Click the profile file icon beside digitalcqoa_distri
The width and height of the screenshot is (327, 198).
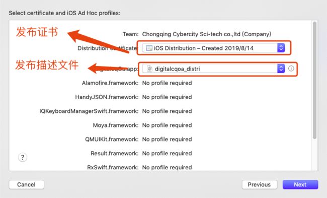coord(149,69)
